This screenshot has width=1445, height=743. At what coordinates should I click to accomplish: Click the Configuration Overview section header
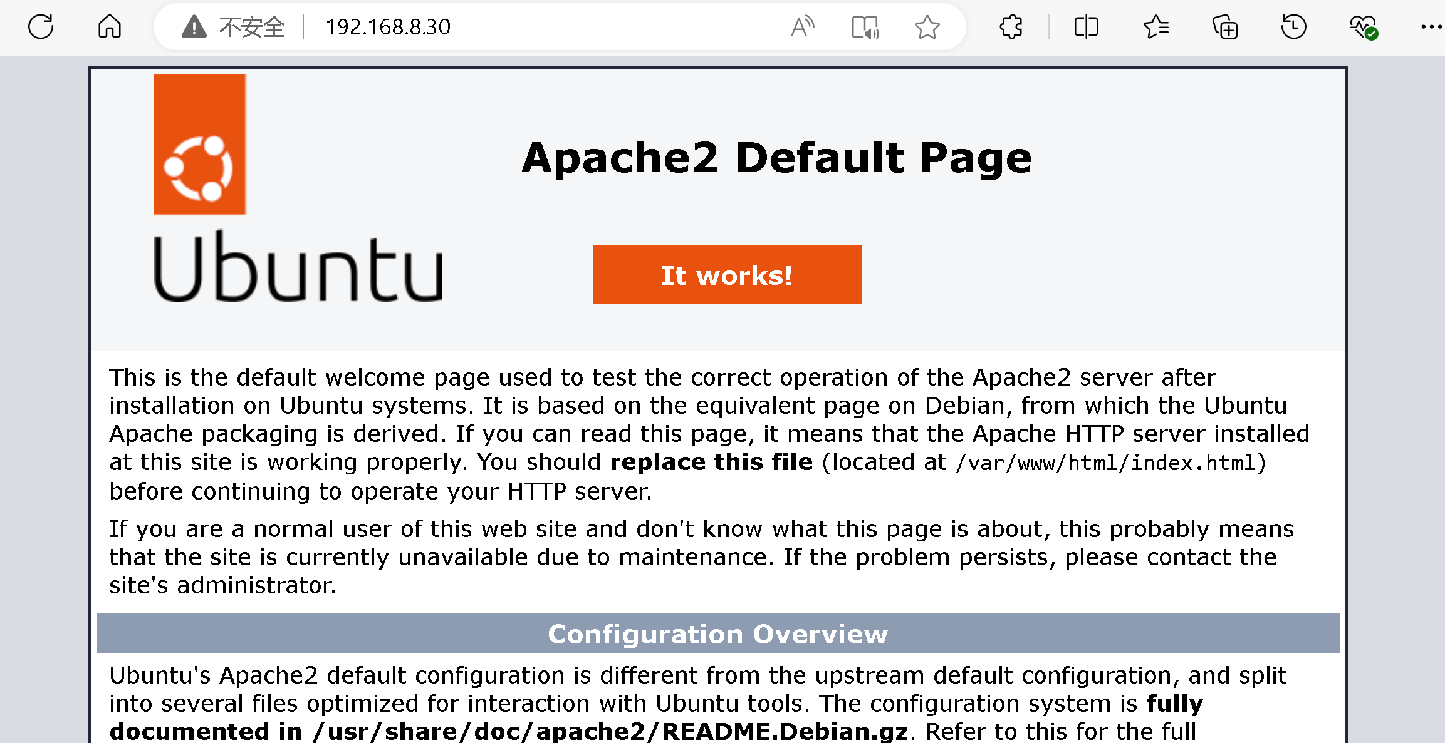click(717, 634)
